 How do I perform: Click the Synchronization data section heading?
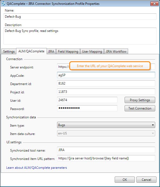tap(21, 117)
